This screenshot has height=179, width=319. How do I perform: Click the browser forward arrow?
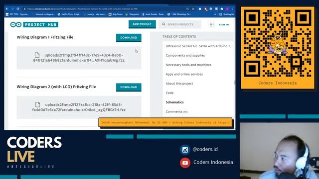pyautogui.click(x=12, y=9)
